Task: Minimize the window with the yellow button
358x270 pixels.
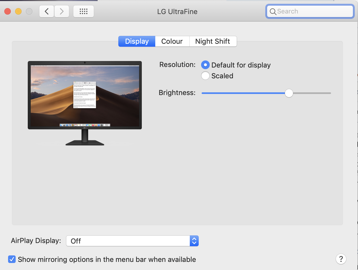Action: (18, 11)
